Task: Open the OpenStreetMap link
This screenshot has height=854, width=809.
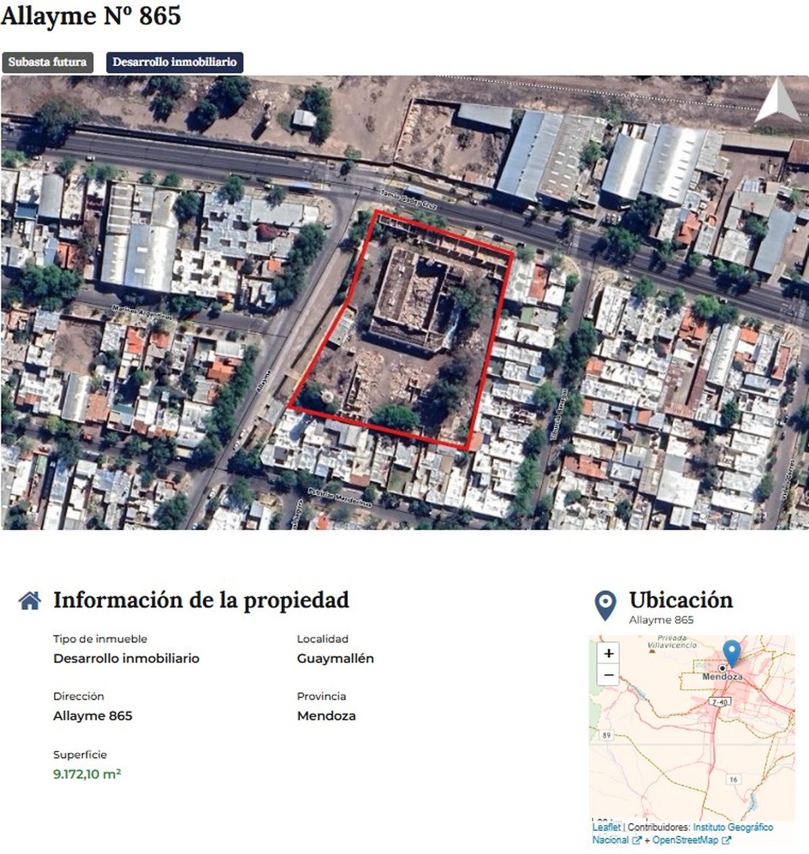Action: (x=684, y=839)
